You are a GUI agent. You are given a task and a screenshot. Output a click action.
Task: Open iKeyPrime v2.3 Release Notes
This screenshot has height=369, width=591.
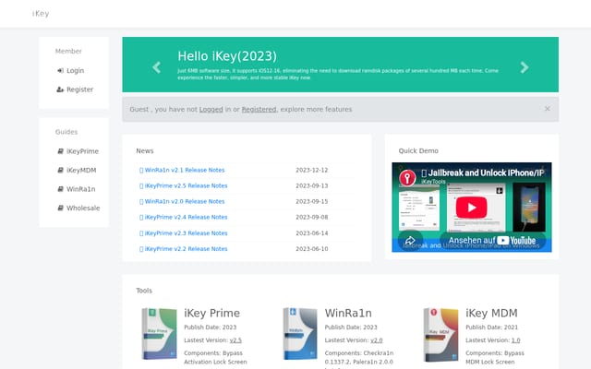coord(186,233)
